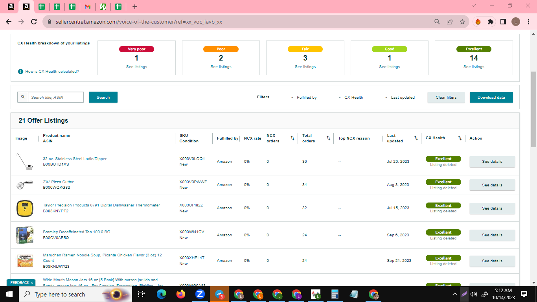Open the 32 oz. Stainless Steel Ladle/Dipper link
Viewport: 537px width, 302px height.
coord(75,159)
